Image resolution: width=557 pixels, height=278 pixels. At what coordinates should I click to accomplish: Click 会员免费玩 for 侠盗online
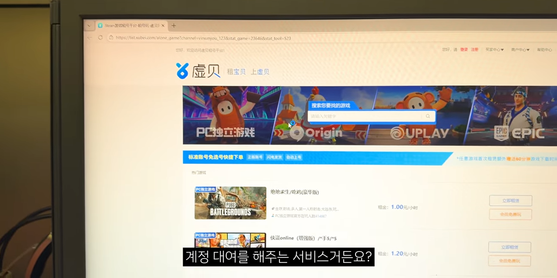[x=510, y=261]
